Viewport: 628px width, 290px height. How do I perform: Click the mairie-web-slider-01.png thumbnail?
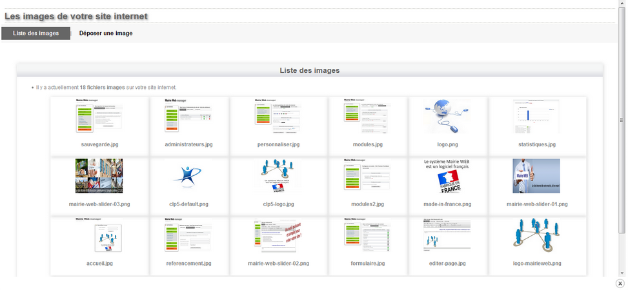coord(536,176)
